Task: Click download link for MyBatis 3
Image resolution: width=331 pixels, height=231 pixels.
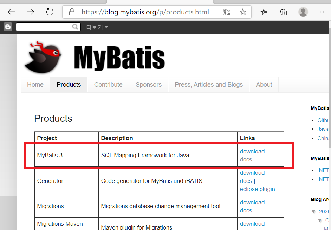Action: click(252, 151)
